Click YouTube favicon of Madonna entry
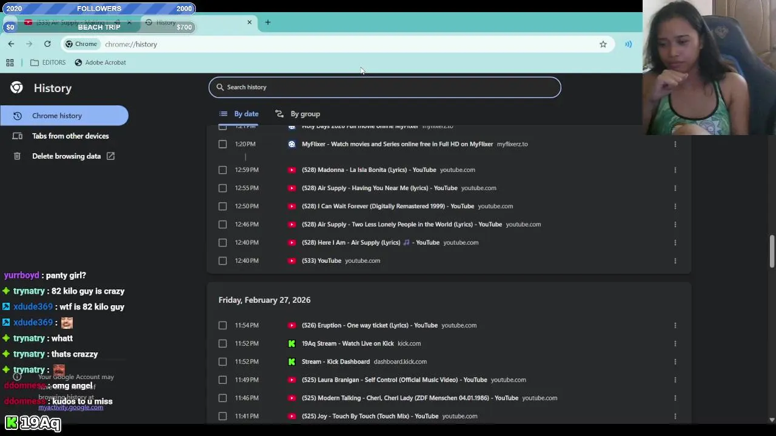Viewport: 776px width, 436px height. 292,170
